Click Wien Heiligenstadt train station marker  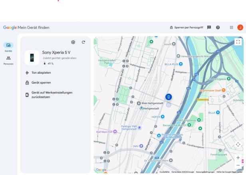point(139,103)
